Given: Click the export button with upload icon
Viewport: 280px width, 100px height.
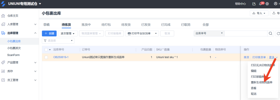Looking at the screenshot, I should point(275,13).
